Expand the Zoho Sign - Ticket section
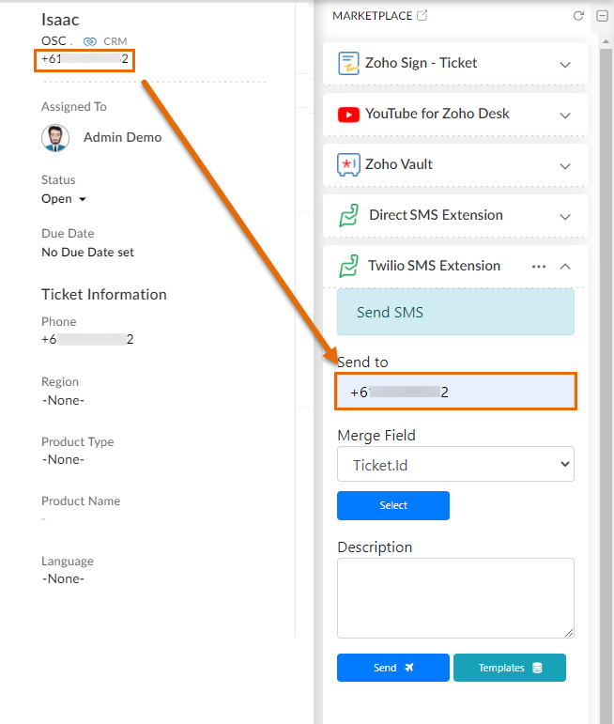This screenshot has height=724, width=614. (x=565, y=65)
